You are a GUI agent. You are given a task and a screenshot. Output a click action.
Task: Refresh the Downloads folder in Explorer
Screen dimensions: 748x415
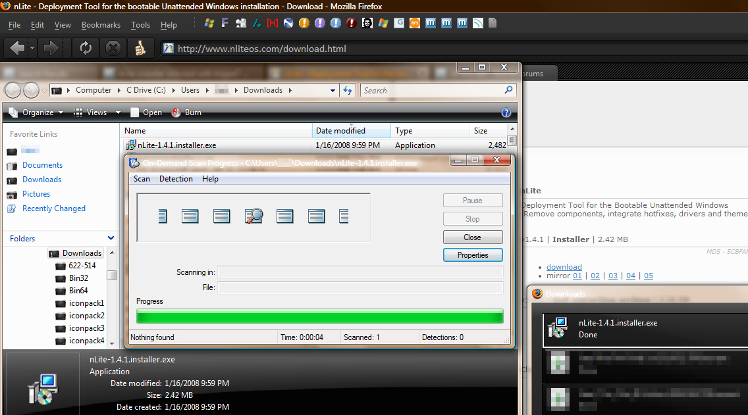(347, 90)
